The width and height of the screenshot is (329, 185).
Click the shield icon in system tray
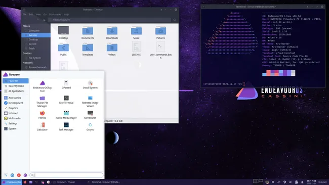284,182
